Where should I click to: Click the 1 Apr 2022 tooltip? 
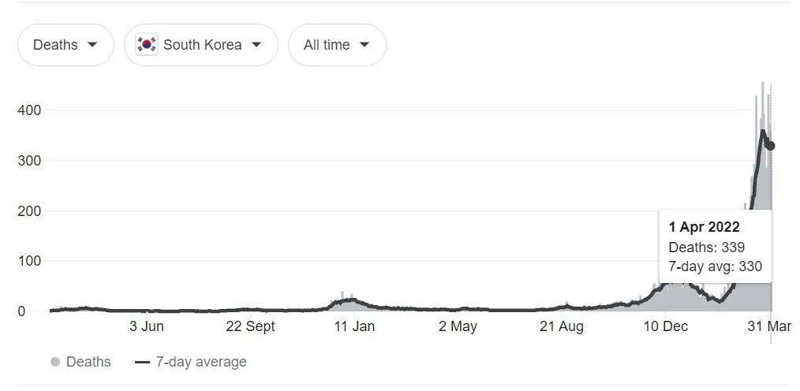pos(715,247)
